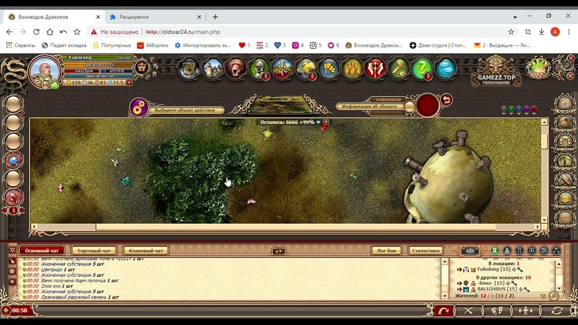
Task: Click the chat log scroll-up arrow
Action: coord(445,262)
